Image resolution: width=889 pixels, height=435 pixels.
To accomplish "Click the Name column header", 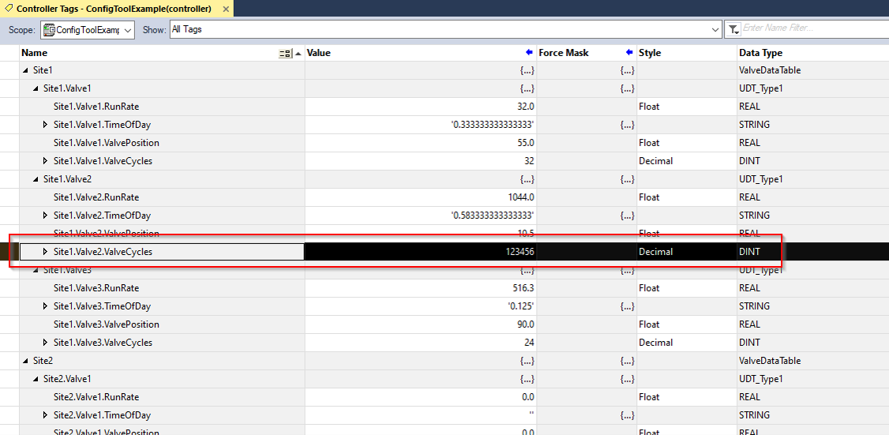I will pyautogui.click(x=35, y=53).
